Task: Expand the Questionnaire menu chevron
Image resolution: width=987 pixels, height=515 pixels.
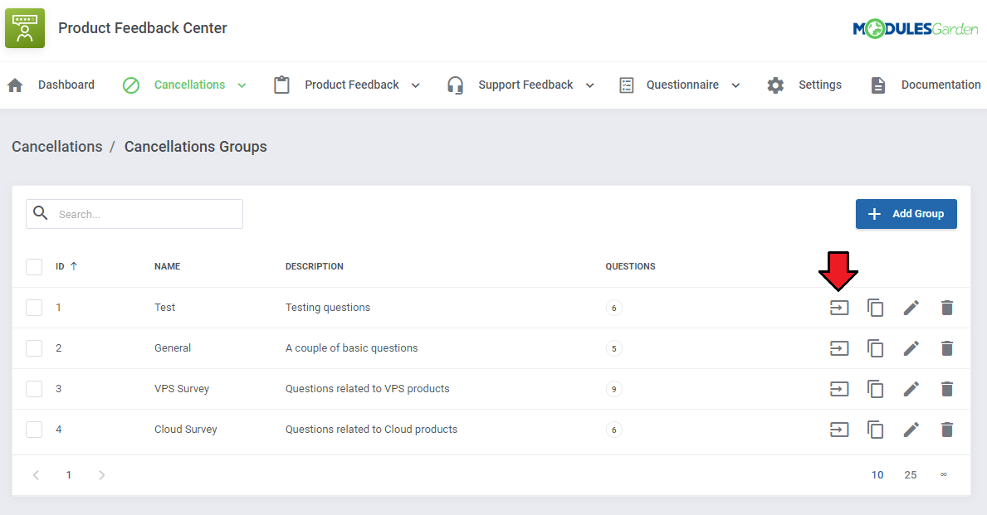Action: [735, 85]
